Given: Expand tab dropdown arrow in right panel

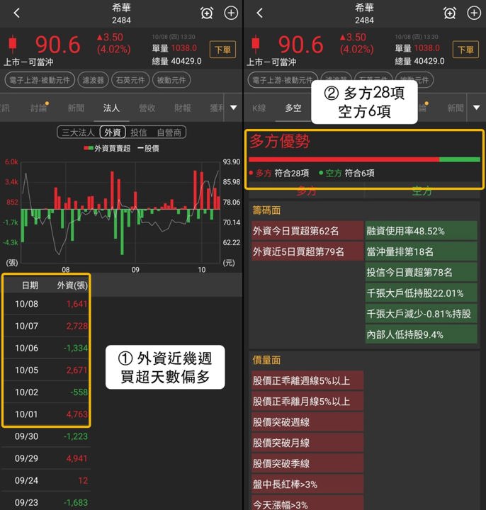Looking at the screenshot, I should (x=476, y=108).
